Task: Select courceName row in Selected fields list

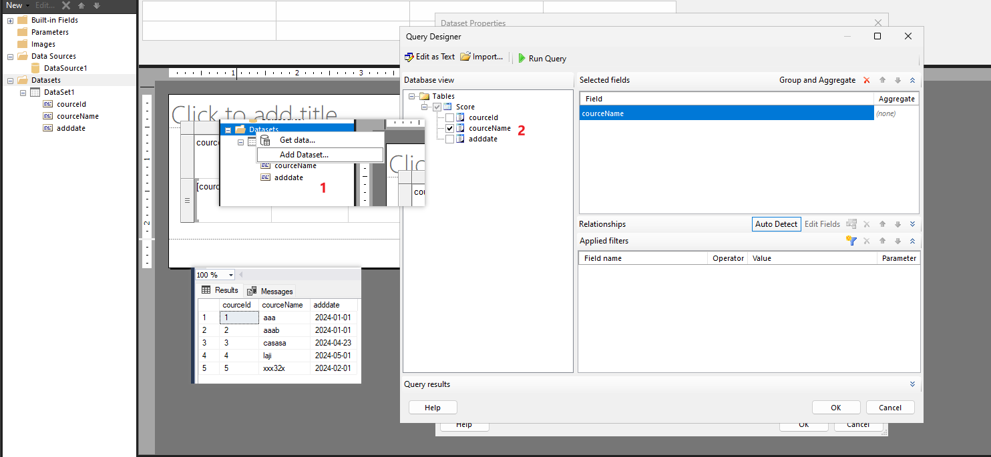Action: [x=727, y=113]
